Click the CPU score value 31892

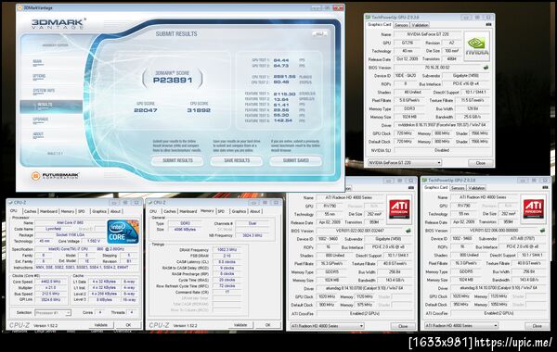click(199, 110)
